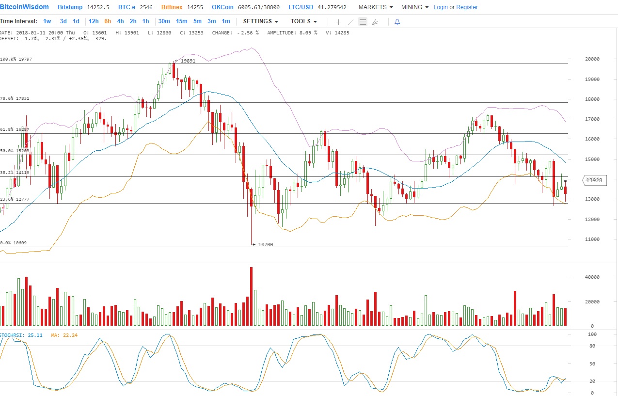Click the Register link

(467, 7)
